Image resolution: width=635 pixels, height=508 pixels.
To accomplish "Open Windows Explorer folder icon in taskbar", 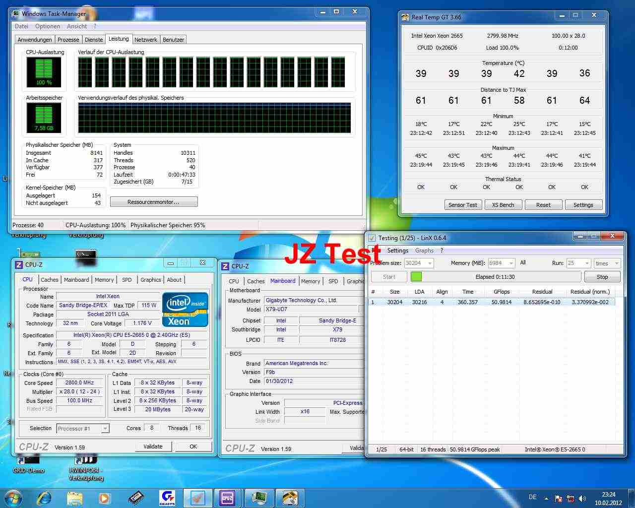I will point(74,498).
